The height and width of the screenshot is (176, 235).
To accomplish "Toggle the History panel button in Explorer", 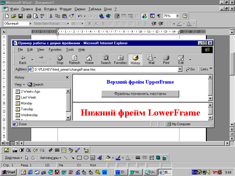I will click(x=135, y=60).
